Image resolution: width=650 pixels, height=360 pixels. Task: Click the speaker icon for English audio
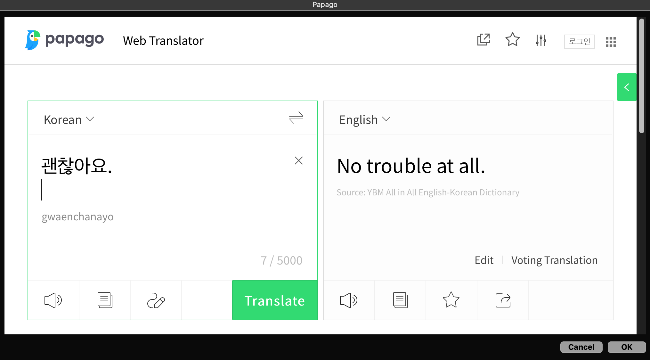point(349,300)
